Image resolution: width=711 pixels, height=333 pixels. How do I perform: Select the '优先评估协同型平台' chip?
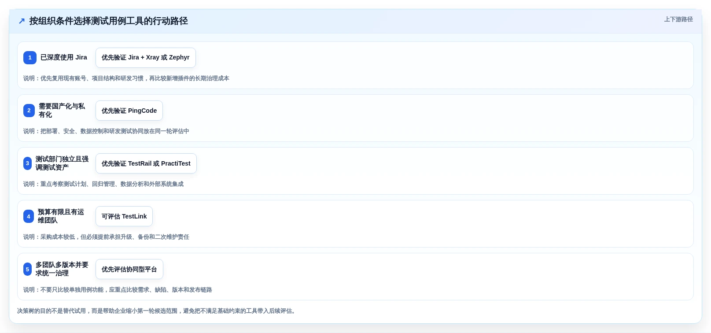129,269
